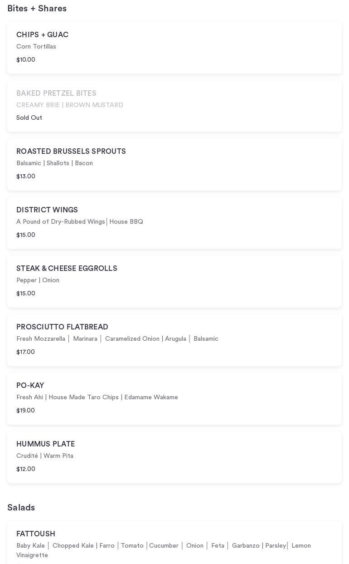Click the Crudité | Warm Pita description
This screenshot has height=564, width=349.
[x=45, y=456]
